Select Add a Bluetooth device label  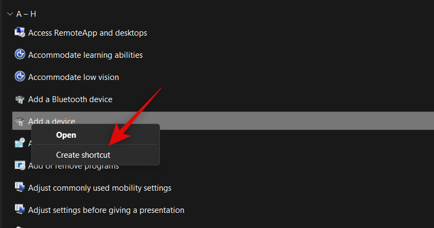pyautogui.click(x=70, y=99)
